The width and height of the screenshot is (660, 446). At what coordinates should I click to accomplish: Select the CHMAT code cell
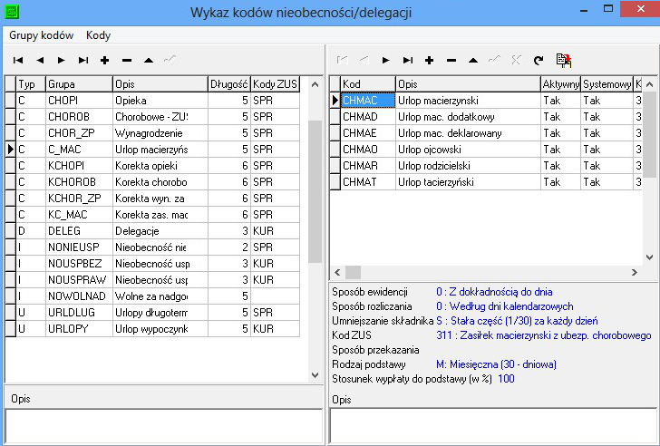368,182
